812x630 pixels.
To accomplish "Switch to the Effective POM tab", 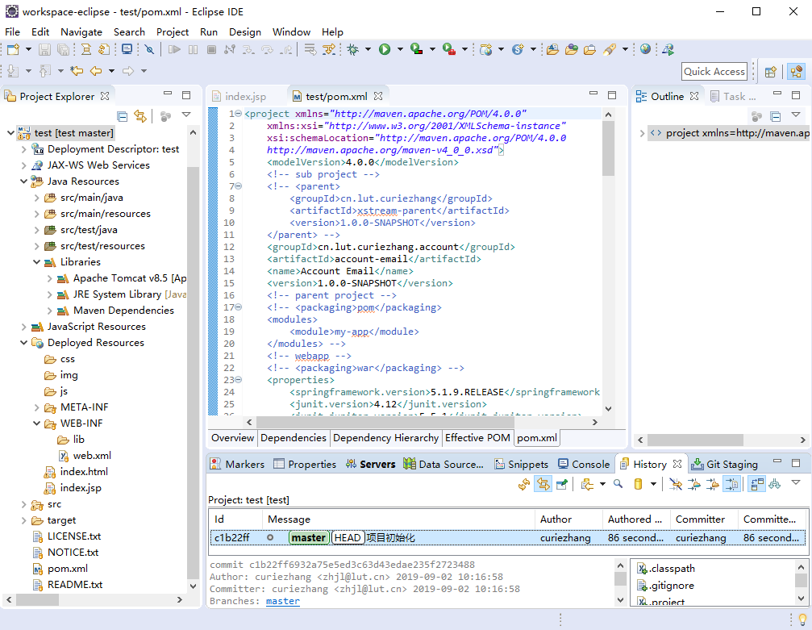I will tap(477, 438).
